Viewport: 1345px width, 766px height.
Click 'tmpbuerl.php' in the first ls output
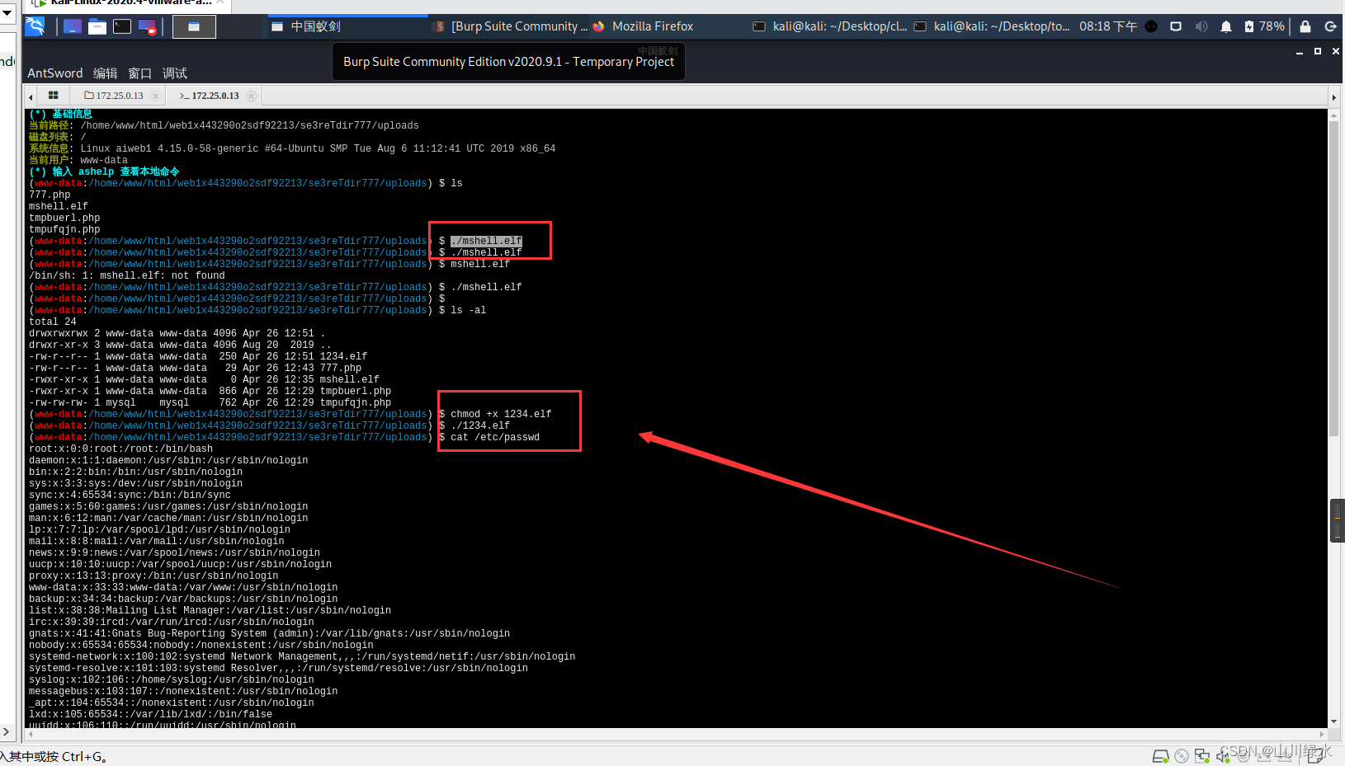tap(64, 218)
